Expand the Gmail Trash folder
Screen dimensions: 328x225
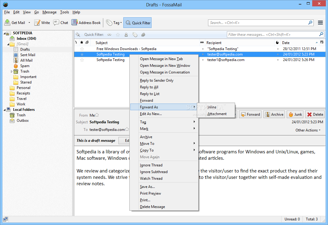click(x=12, y=72)
